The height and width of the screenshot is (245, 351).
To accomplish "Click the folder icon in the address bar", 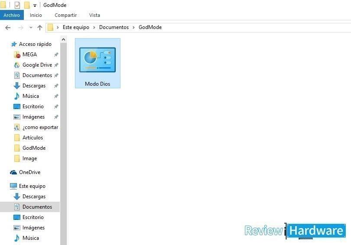I will pos(51,27).
